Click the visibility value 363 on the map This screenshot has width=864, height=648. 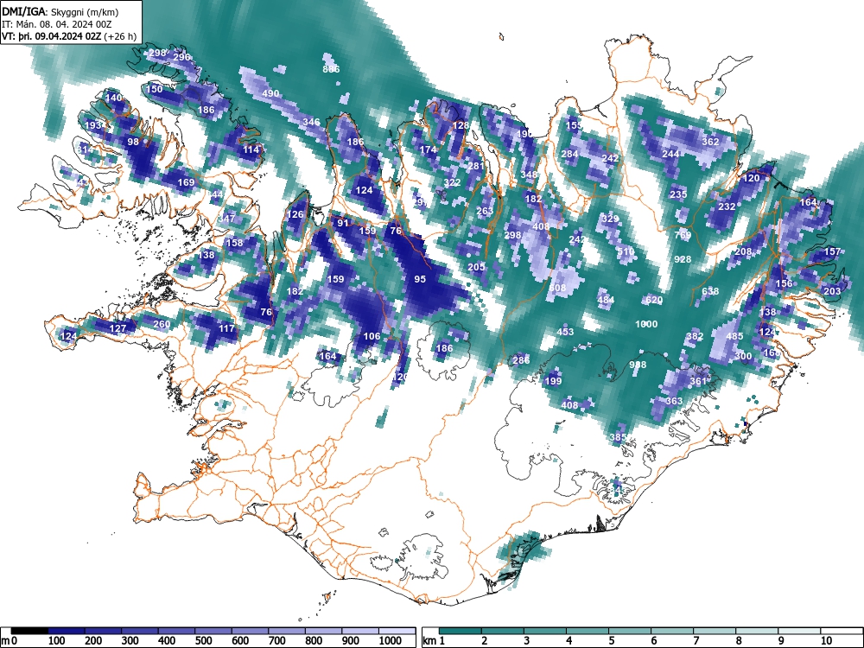674,401
